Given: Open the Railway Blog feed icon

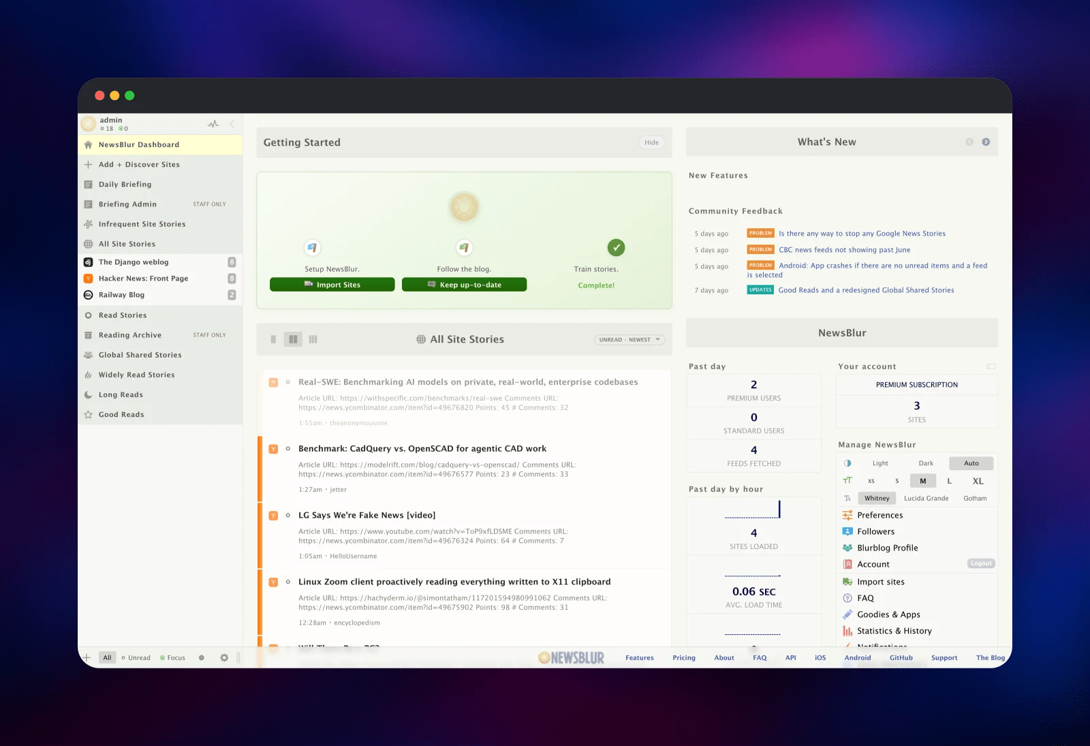Looking at the screenshot, I should (88, 295).
